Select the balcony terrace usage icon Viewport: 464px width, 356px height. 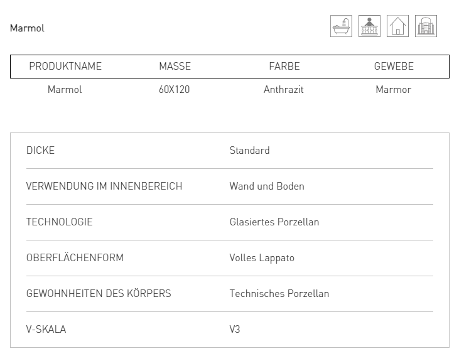(369, 26)
